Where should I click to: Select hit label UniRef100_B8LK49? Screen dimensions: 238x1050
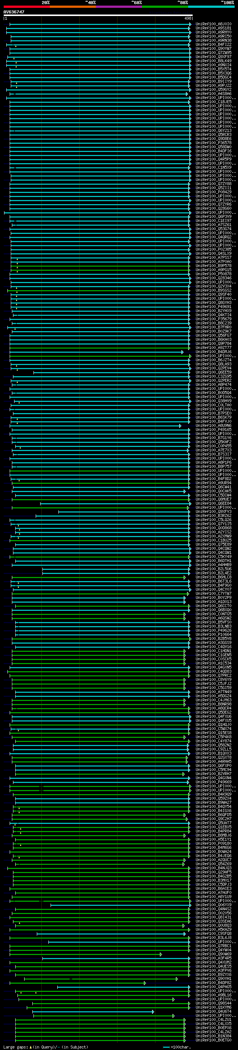213,61
